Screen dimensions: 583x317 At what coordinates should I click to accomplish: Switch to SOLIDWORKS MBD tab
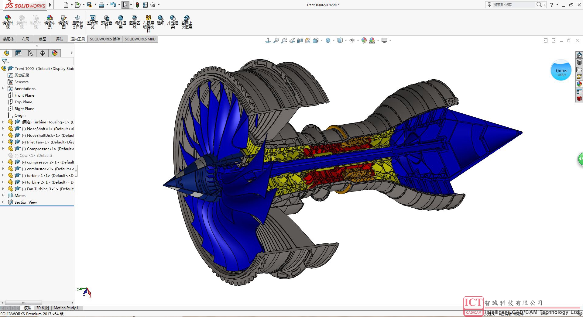(x=140, y=39)
